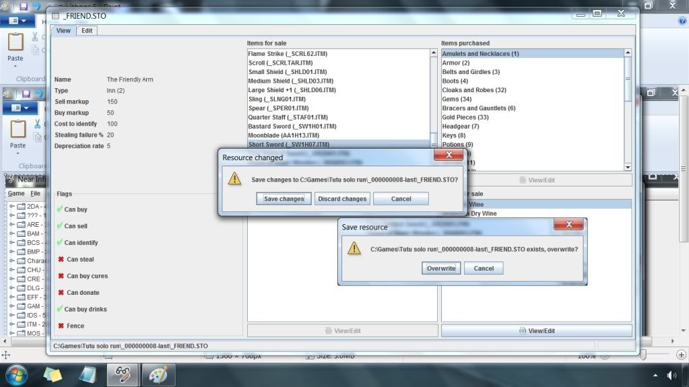Show hidden system tray icons
Image resolution: width=689 pixels, height=387 pixels.
click(655, 375)
